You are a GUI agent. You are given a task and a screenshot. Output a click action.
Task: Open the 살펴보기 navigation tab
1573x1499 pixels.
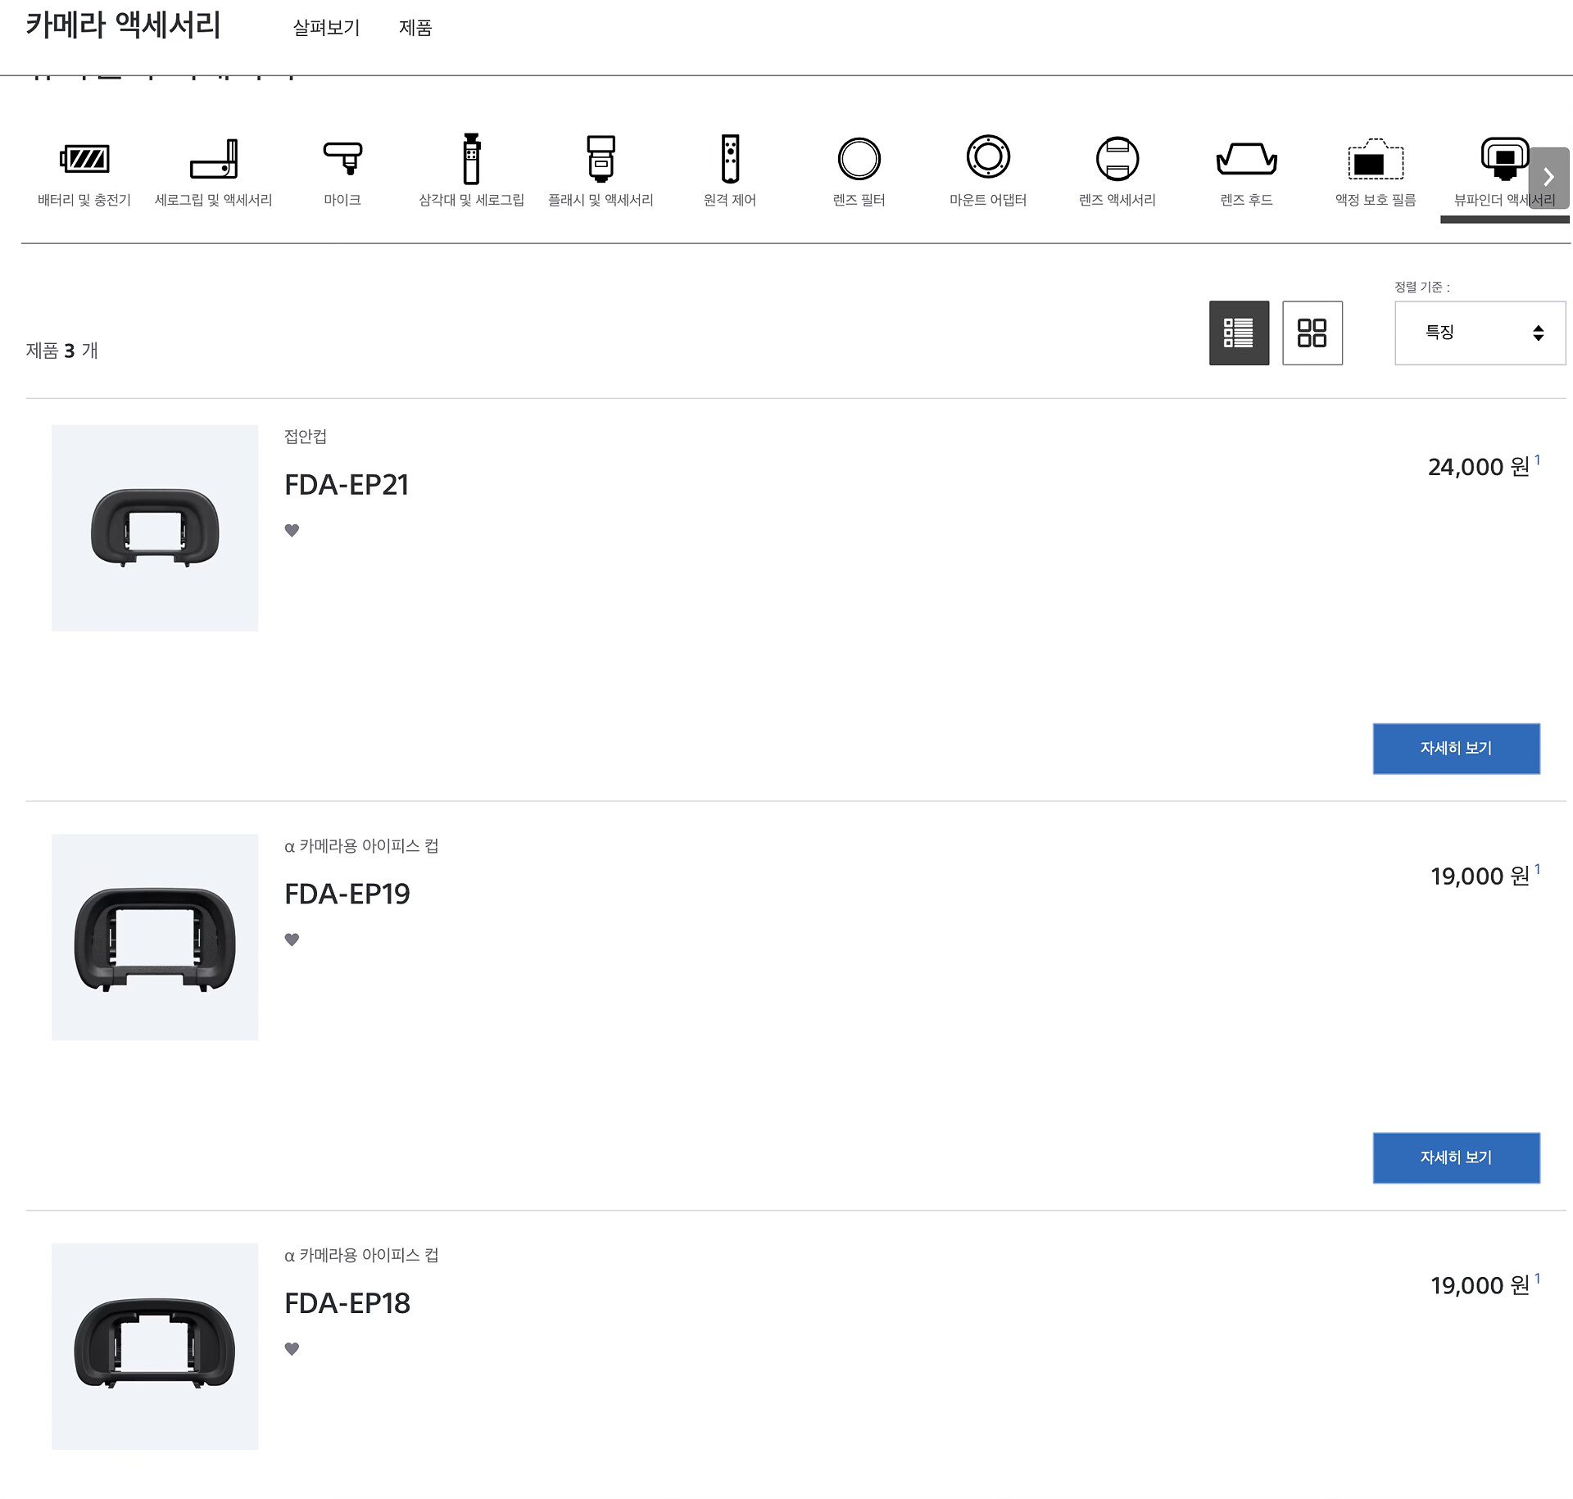point(326,28)
